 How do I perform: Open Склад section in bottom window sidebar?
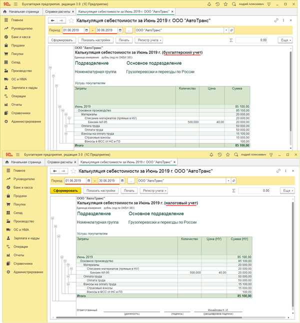14,213
